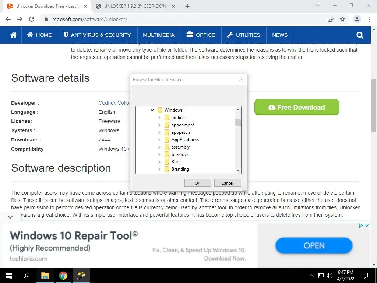Click the Branding folder icon
The width and height of the screenshot is (377, 283).
pos(167,169)
